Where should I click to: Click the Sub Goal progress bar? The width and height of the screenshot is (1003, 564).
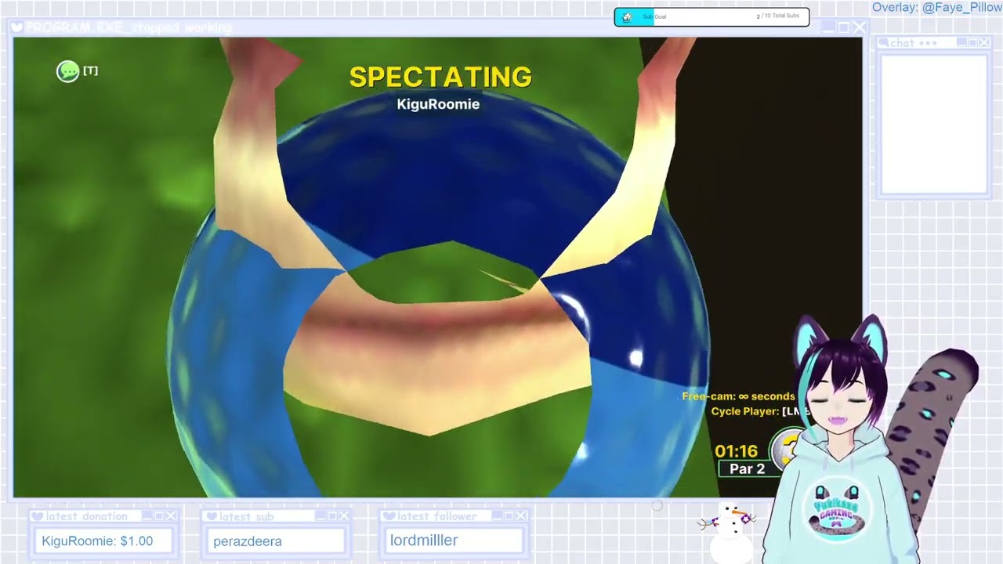[712, 16]
